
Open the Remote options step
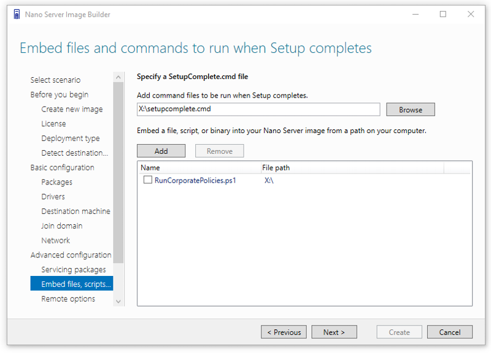pyautogui.click(x=68, y=299)
